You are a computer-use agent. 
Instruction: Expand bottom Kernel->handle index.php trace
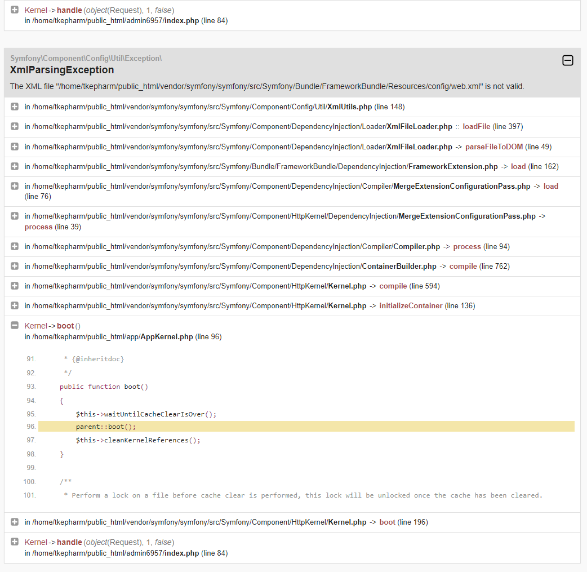coord(15,542)
